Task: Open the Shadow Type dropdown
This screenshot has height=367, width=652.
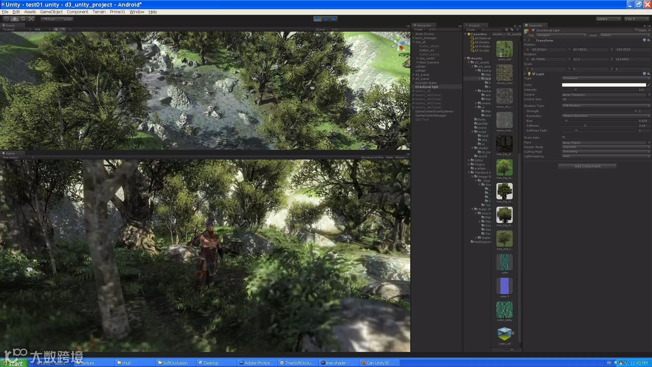Action: click(606, 106)
